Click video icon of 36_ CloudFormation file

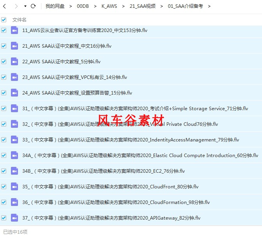(x=14, y=202)
